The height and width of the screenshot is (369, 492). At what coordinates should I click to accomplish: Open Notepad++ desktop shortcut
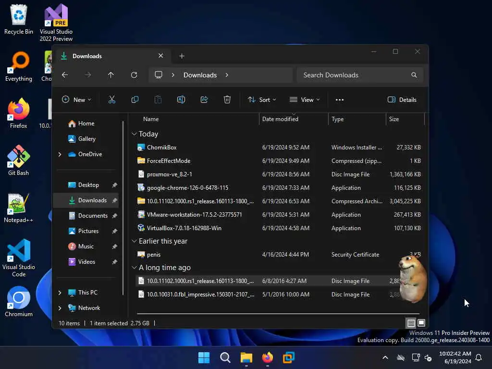(19, 208)
